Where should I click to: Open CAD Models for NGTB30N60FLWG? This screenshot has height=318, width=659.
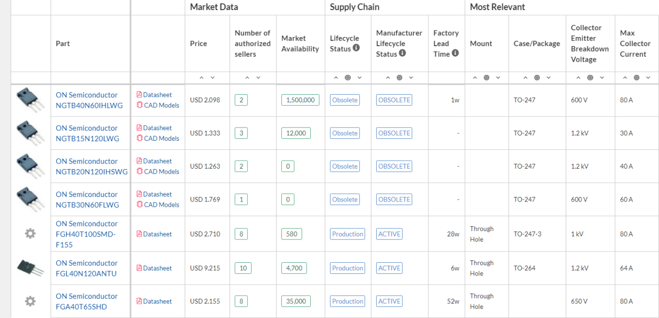point(158,205)
